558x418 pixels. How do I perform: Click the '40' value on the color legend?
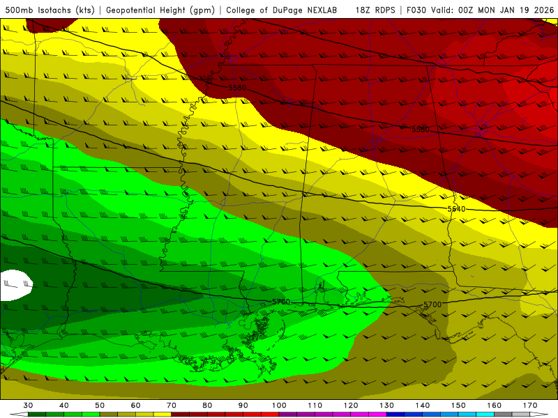(x=64, y=405)
